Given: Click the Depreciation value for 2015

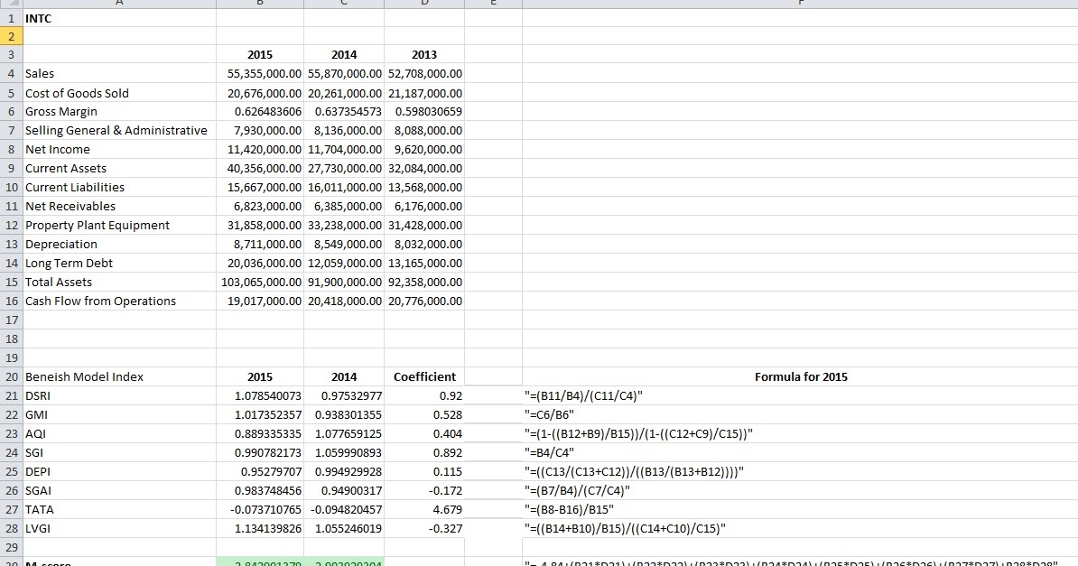Looking at the screenshot, I should pos(261,244).
